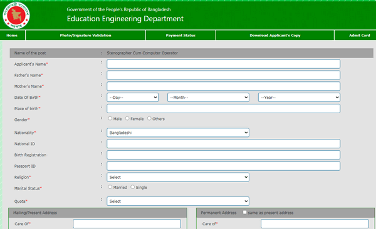The height and width of the screenshot is (229, 376).
Task: Open the Day dropdown for birth date
Action: click(132, 97)
